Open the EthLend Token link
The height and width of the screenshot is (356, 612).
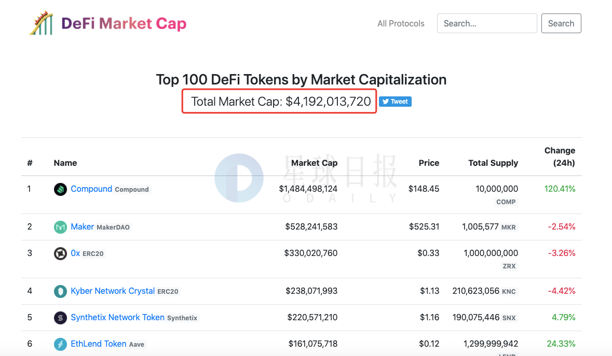(x=98, y=344)
